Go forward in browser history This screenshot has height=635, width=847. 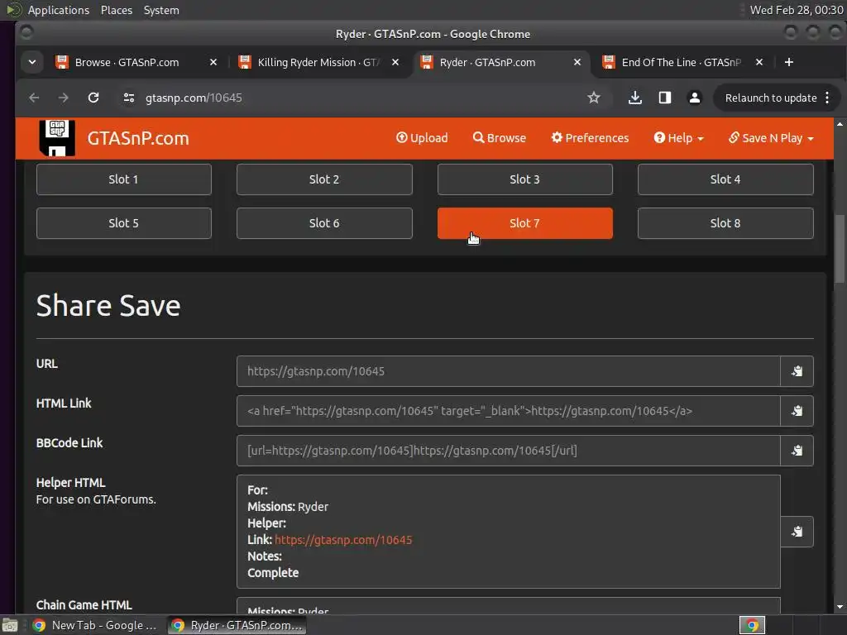pos(63,98)
